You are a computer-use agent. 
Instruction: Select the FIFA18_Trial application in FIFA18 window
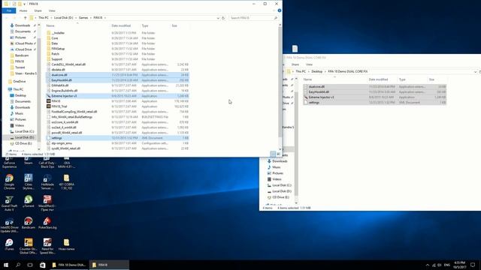(x=117, y=106)
